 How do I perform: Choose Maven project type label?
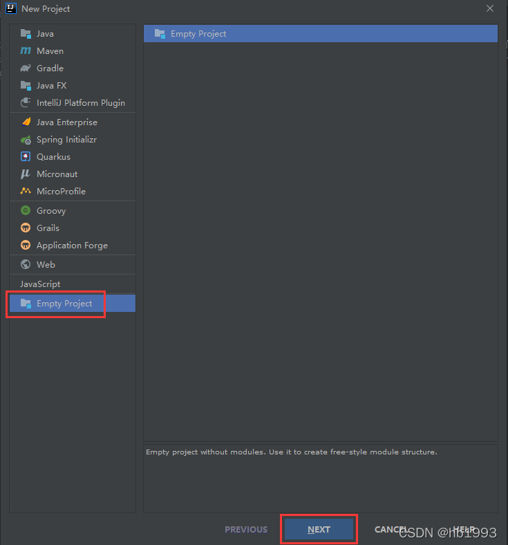click(x=50, y=51)
